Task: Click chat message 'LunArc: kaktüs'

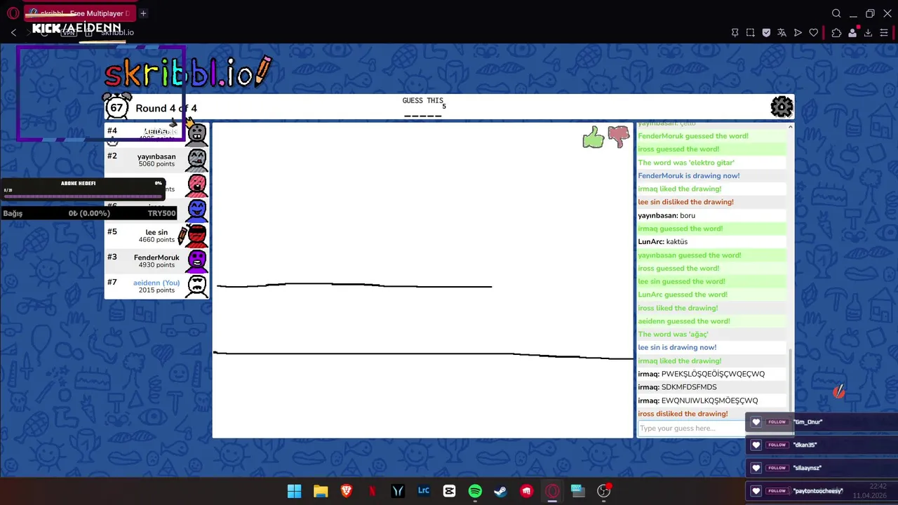Action: 663,241
